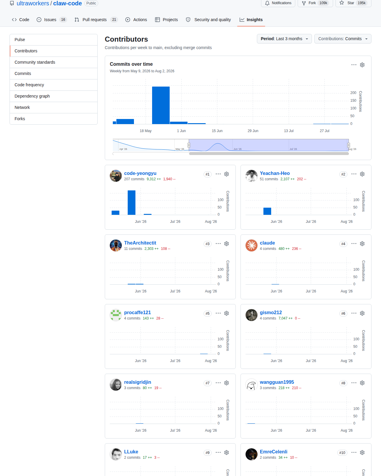Click the Notifications bell button

pyautogui.click(x=278, y=3)
